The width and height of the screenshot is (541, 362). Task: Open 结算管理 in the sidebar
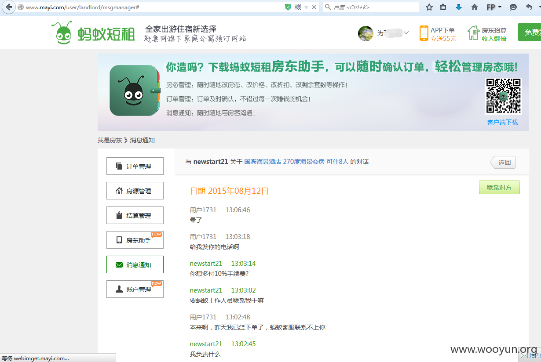click(135, 215)
